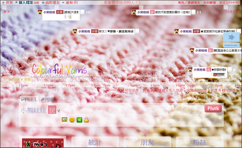Expand the ●好壞好壞 plurk via its ... button
Viewport: 242px width, 148px height.
pos(230,70)
